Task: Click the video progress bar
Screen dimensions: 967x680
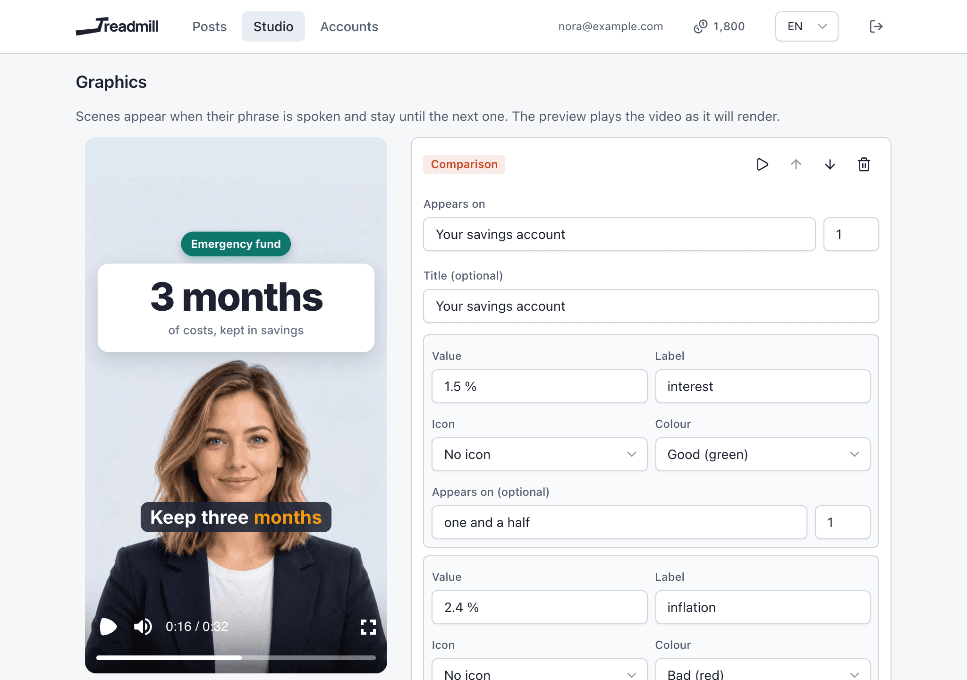Action: click(236, 657)
